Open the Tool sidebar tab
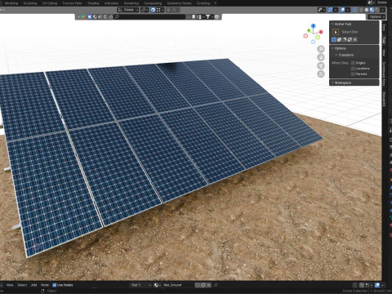 384,40
